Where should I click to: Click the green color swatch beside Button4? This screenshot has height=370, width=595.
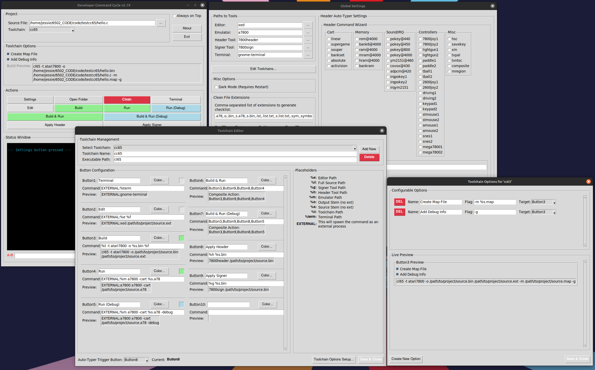coord(181,271)
